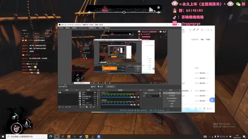
Task: Mute the first audio mixer channel
Action: [135, 97]
